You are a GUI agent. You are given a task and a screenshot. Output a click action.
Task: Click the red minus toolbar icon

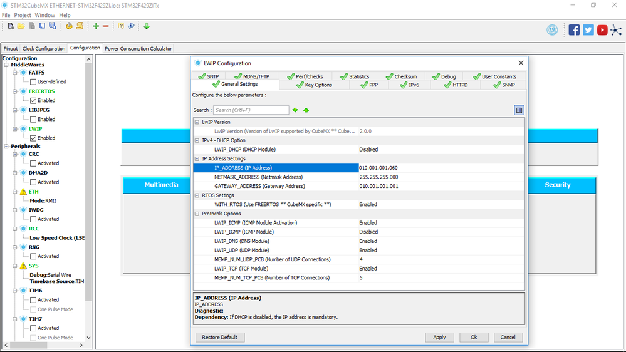(105, 26)
